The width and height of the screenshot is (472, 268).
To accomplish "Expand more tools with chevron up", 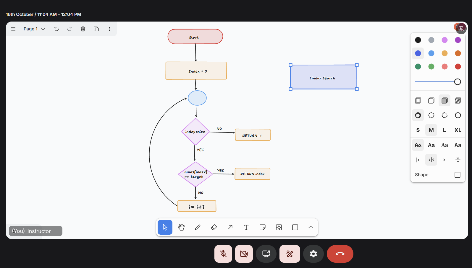I will (x=311, y=227).
